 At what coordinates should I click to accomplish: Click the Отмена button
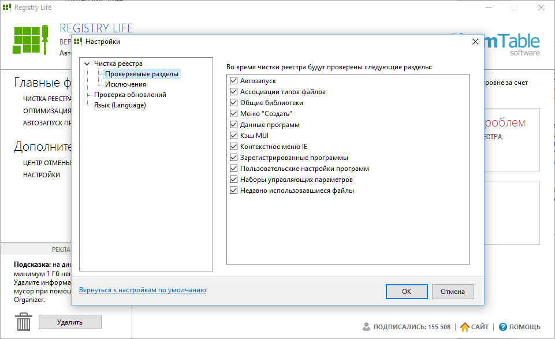coord(452,292)
